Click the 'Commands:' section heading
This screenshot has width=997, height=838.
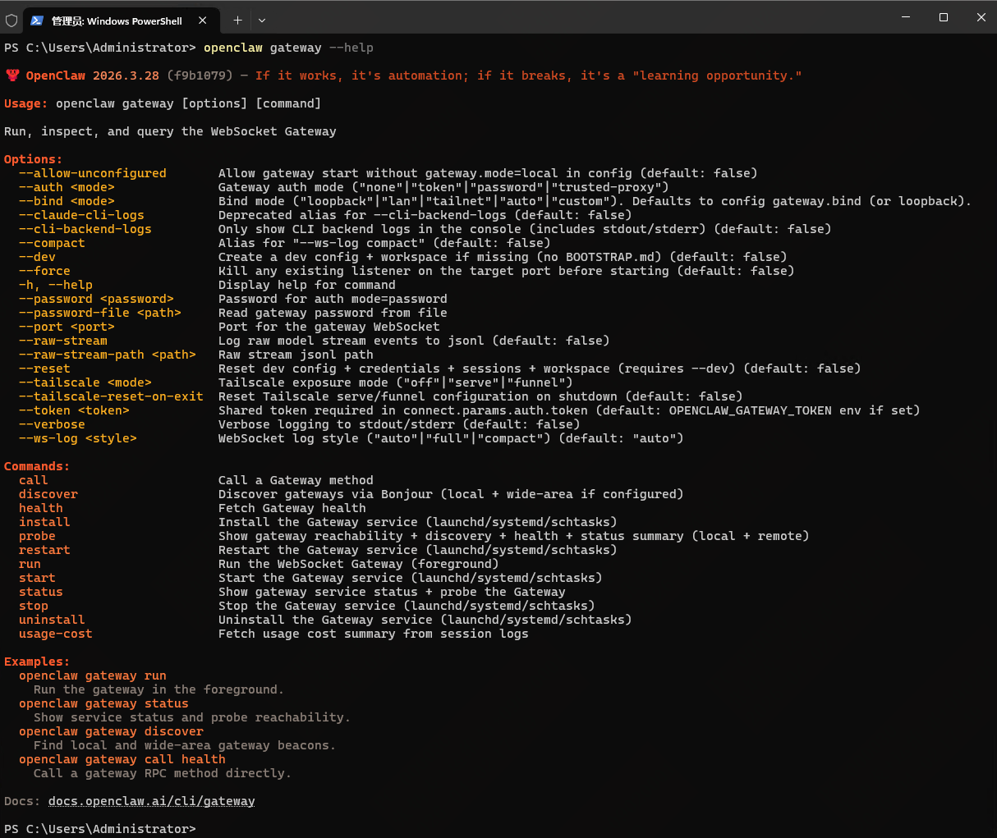click(x=37, y=466)
